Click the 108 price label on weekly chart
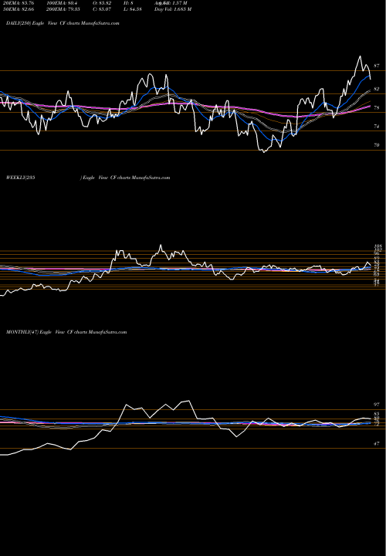Viewport: 386px width, 556px height. (x=378, y=246)
